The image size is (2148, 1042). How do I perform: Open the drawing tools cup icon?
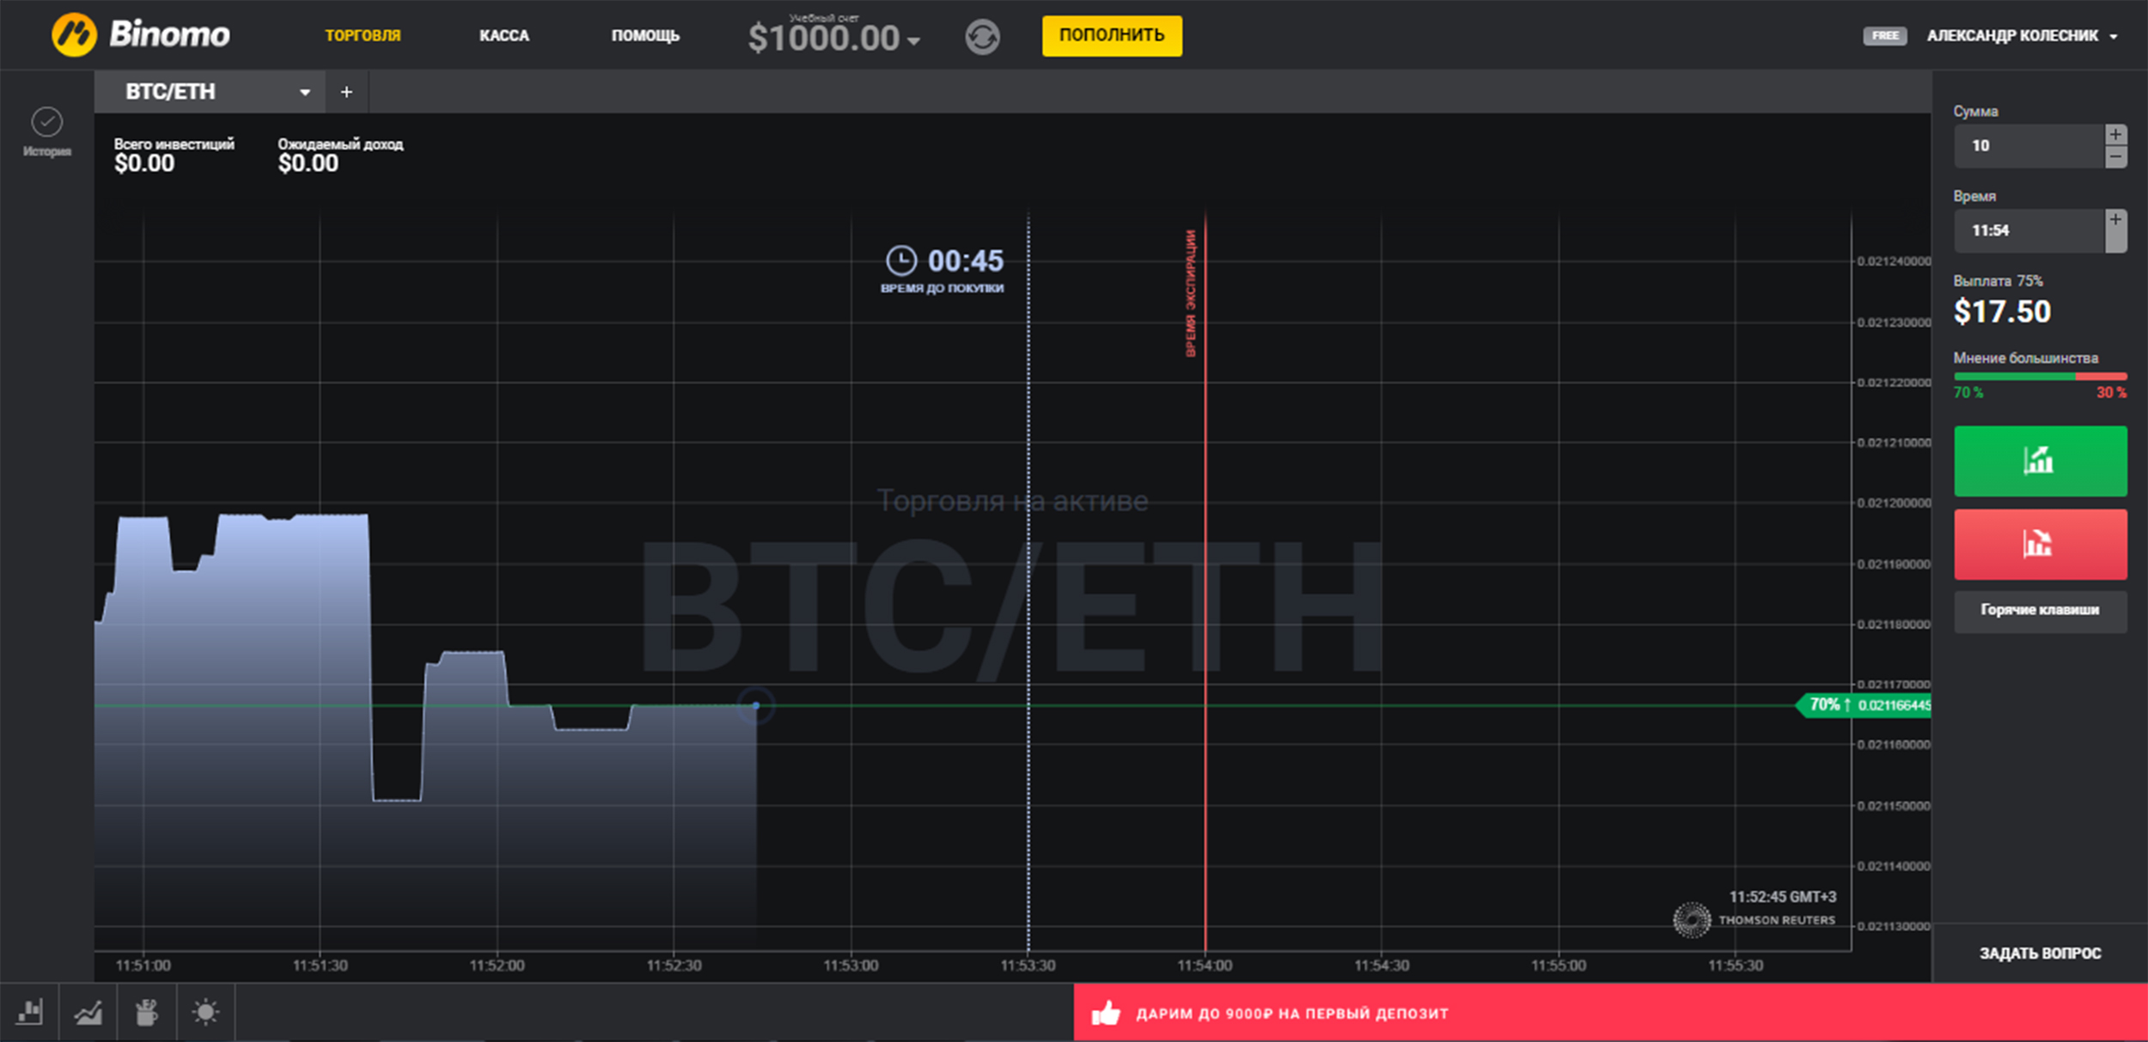tap(147, 1012)
